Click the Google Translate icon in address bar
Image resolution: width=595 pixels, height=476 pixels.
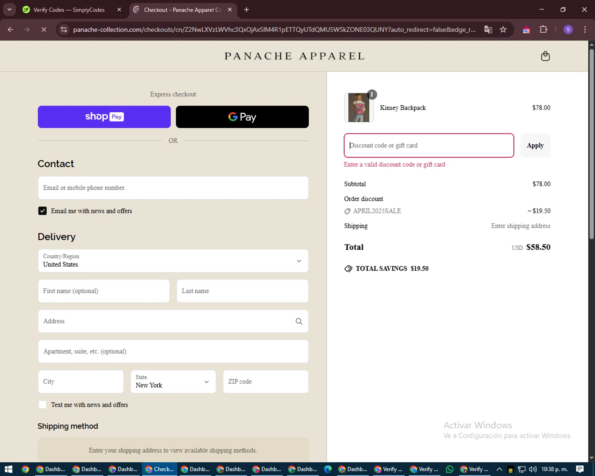click(x=488, y=29)
